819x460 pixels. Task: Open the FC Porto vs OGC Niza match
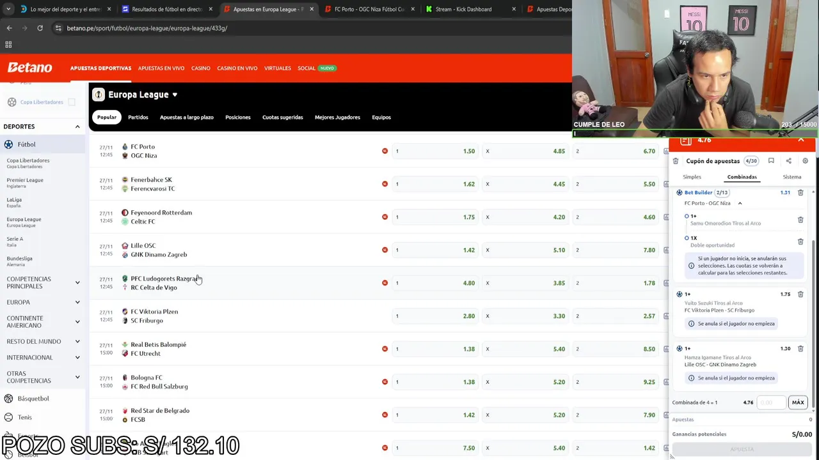coord(143,151)
